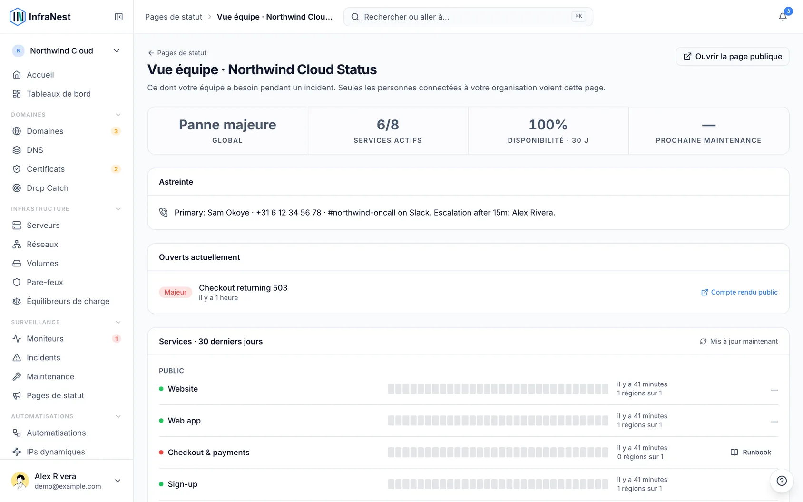Collapse the SURVEILLANCE section
This screenshot has width=803, height=502.
tap(118, 322)
